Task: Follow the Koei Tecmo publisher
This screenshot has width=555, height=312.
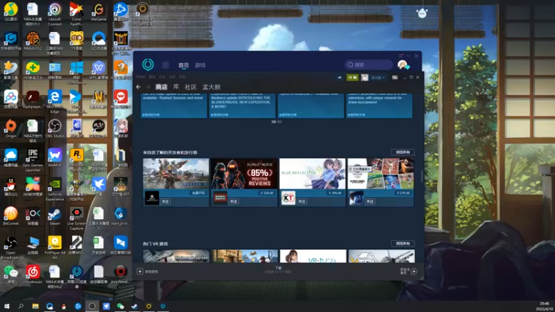Action: point(302,201)
